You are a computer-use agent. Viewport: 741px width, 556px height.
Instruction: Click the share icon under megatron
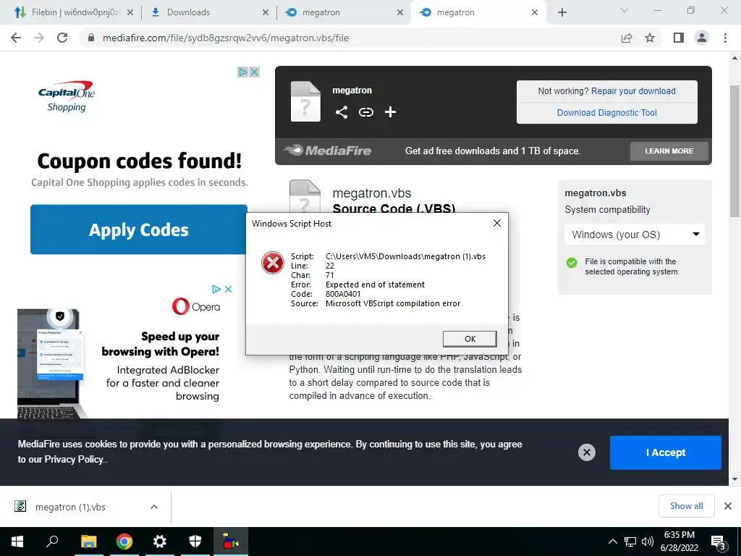(342, 112)
